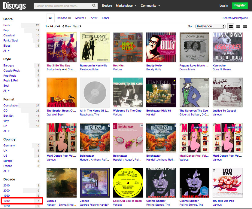Image resolution: width=252 pixels, height=209 pixels.
Task: Expand All under Country
Action: 6,171
